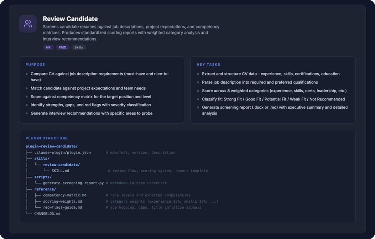Click the Review Candidate people icon
The height and width of the screenshot is (239, 375).
(x=28, y=24)
